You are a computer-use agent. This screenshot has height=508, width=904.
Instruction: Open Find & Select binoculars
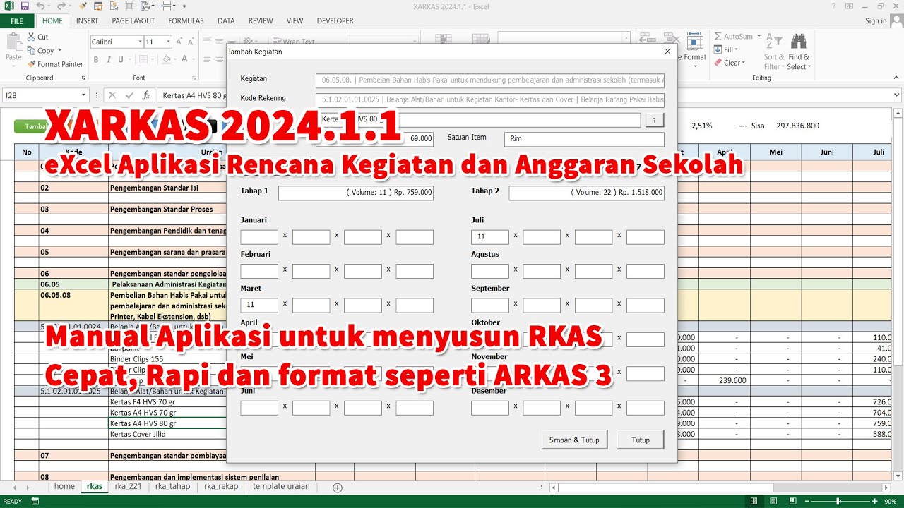[x=799, y=51]
